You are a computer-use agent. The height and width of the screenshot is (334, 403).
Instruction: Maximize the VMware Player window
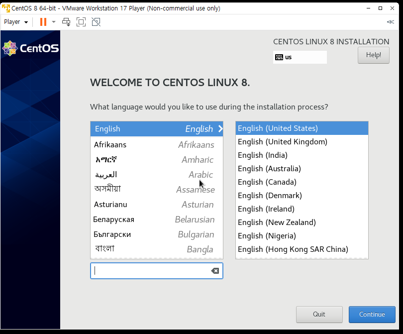tap(381, 8)
